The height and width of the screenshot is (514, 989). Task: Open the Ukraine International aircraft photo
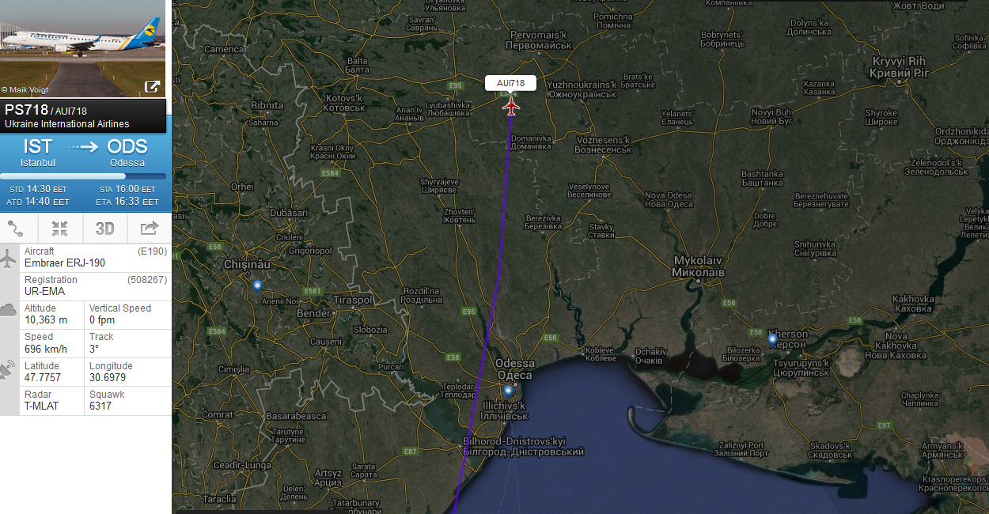click(x=83, y=48)
